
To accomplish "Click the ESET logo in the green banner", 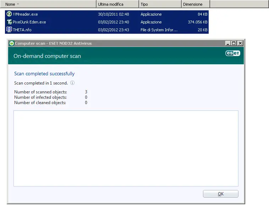I will click(233, 53).
